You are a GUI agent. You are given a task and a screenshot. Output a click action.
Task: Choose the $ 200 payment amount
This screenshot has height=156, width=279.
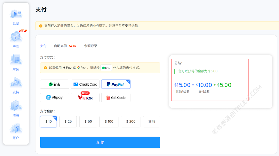131,122
